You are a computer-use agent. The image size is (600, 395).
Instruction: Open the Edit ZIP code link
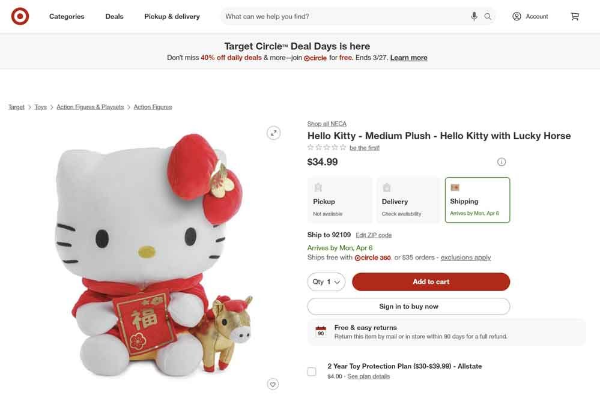click(374, 234)
